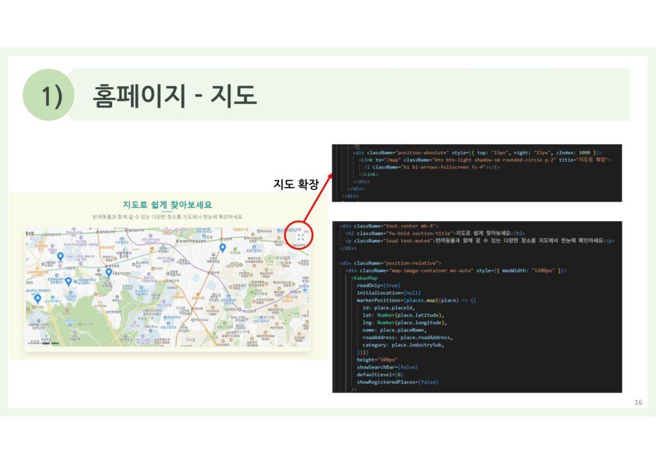The height and width of the screenshot is (464, 656).
Task: Click the 'lead text-muted' paragraph code line
Action: [x=480, y=241]
